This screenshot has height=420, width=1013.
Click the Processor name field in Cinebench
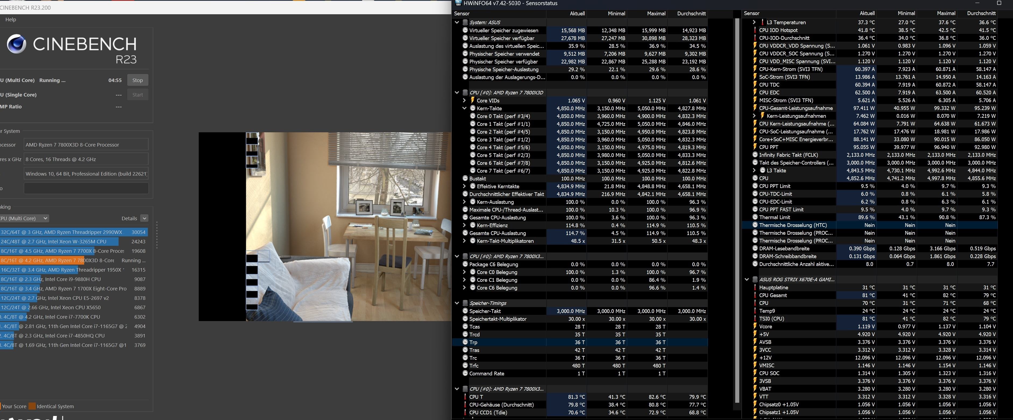coord(86,145)
